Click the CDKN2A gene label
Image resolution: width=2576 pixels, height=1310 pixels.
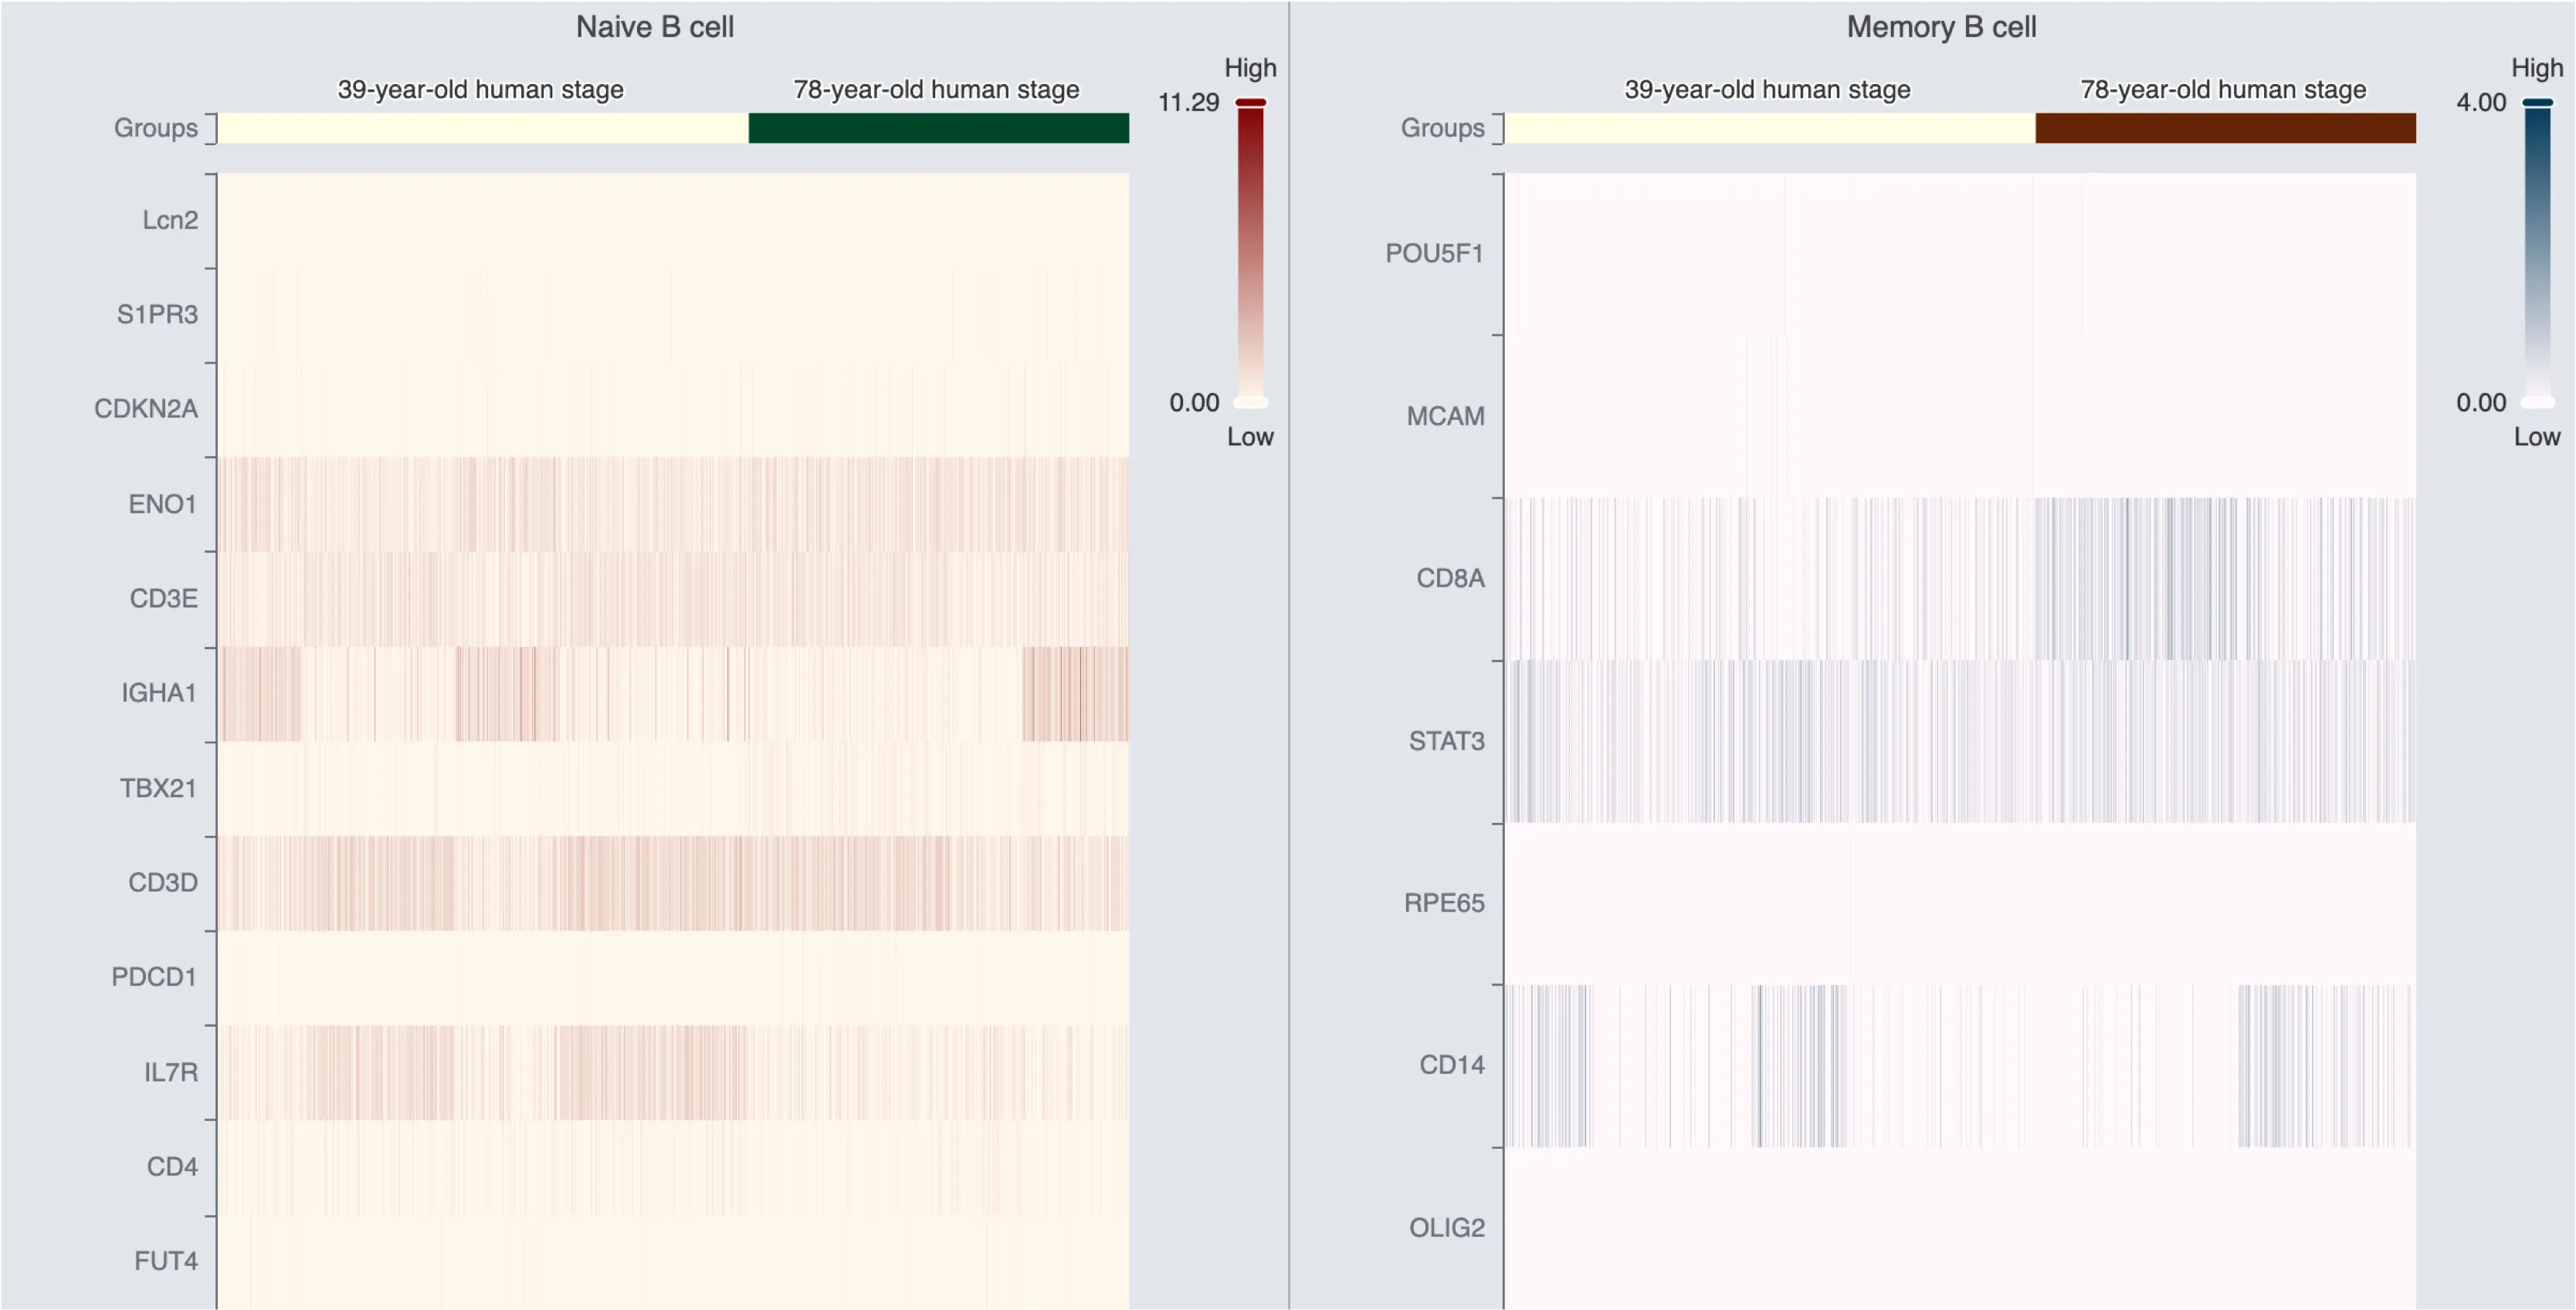pos(146,409)
